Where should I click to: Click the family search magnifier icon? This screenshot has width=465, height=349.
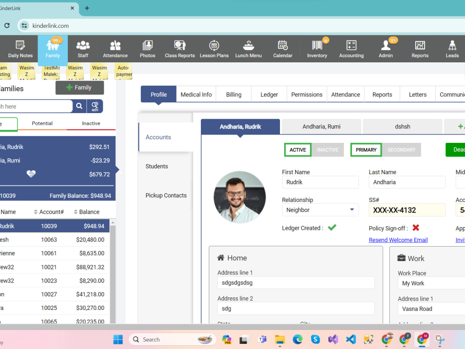[79, 106]
